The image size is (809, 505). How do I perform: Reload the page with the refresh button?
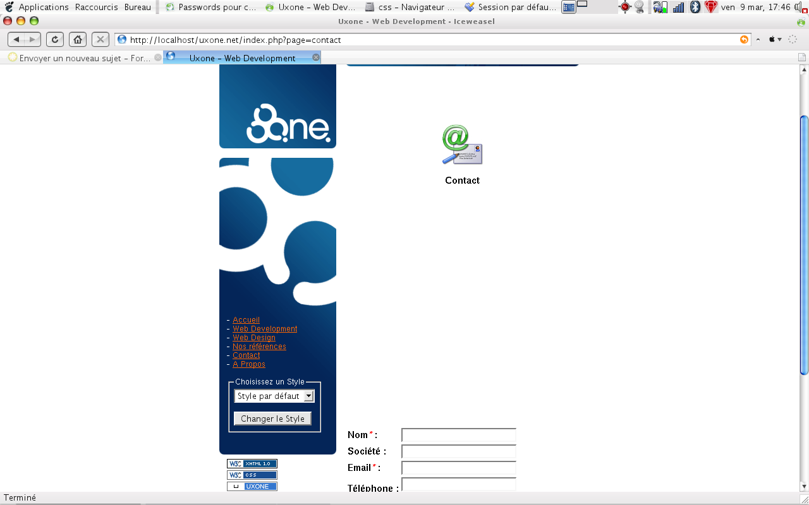(x=56, y=39)
